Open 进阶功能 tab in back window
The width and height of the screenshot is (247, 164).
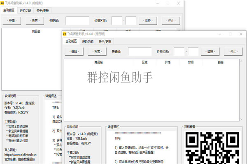(x=26, y=11)
